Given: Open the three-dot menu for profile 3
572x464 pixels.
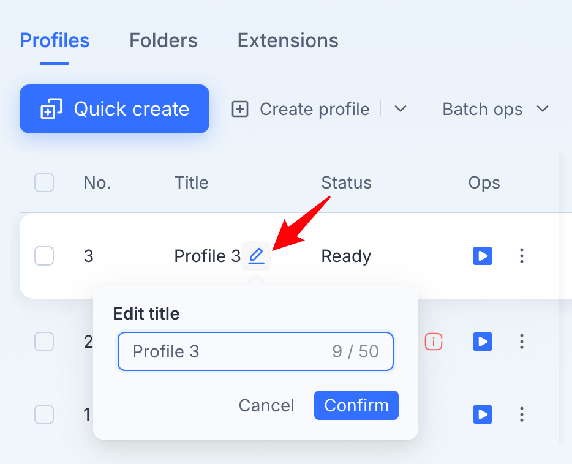Looking at the screenshot, I should 522,256.
